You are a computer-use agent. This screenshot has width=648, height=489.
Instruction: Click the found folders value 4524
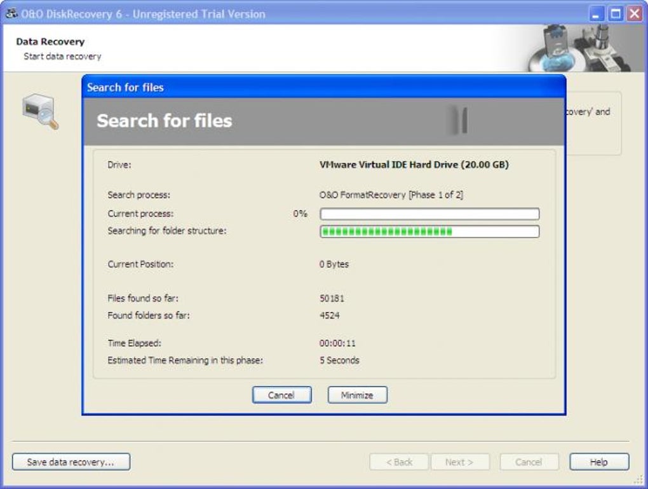pyautogui.click(x=329, y=315)
